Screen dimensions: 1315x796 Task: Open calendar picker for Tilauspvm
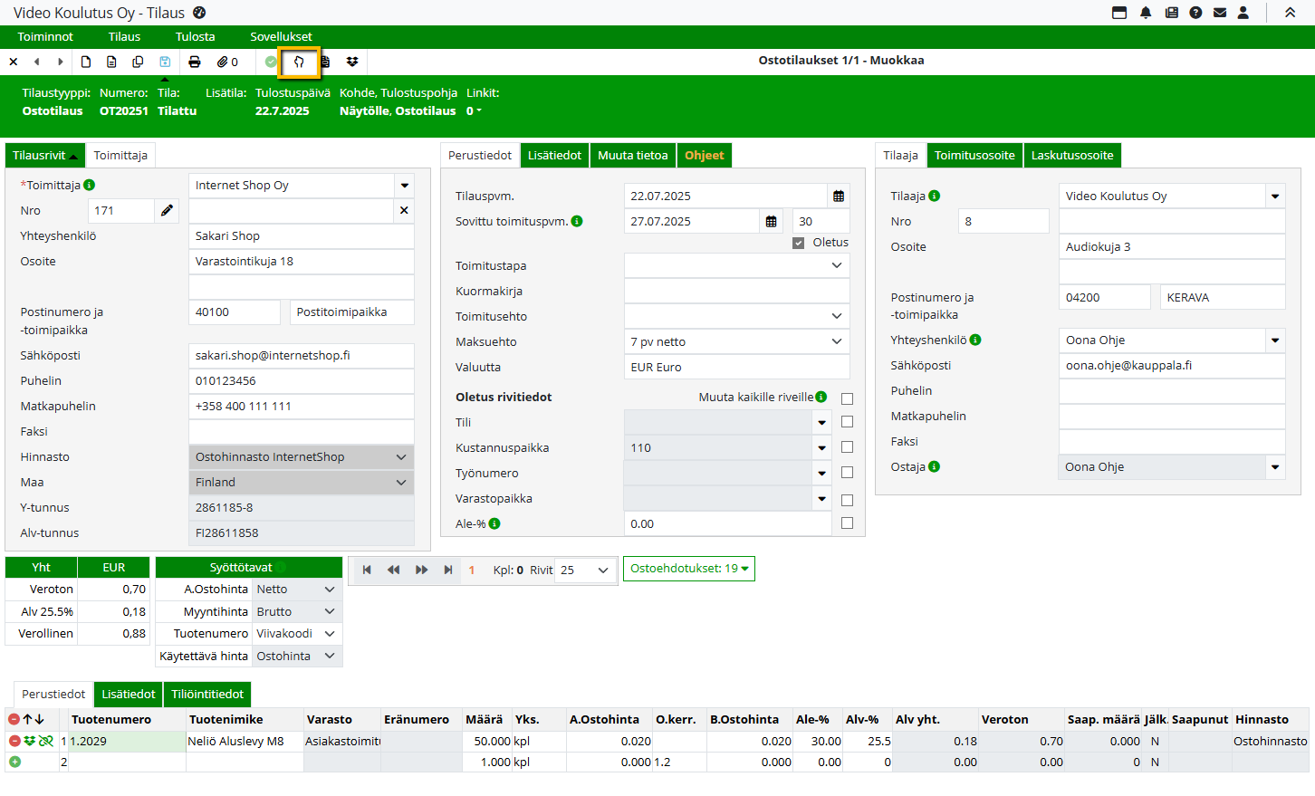point(839,197)
